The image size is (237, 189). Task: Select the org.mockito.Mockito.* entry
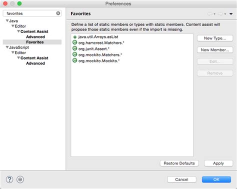pyautogui.click(x=99, y=60)
